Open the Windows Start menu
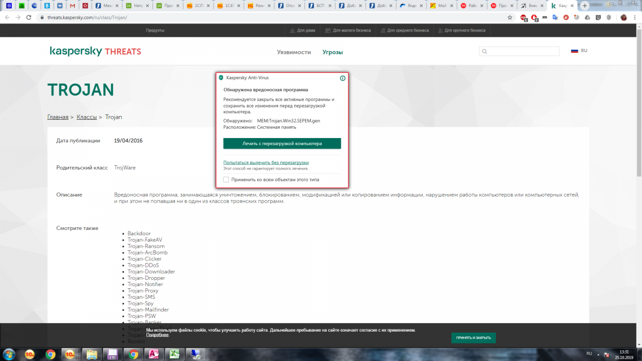The height and width of the screenshot is (361, 642). 10,354
